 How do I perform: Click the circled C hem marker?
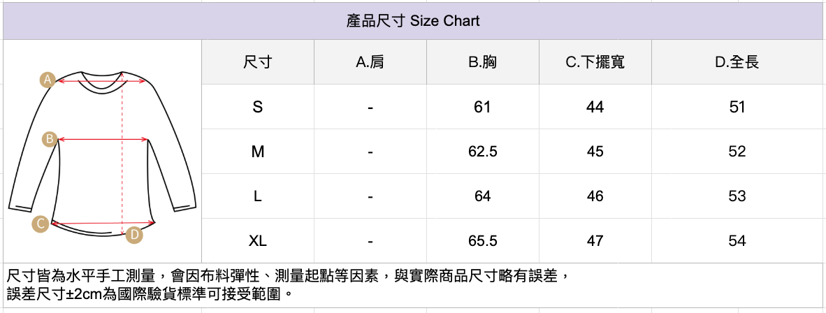[x=41, y=224]
